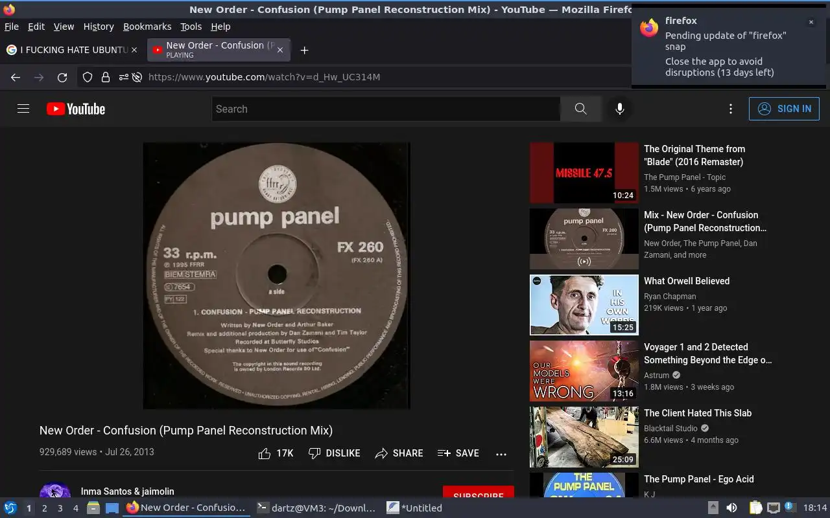Start voice search with microphone icon
830x518 pixels.
tap(620, 109)
